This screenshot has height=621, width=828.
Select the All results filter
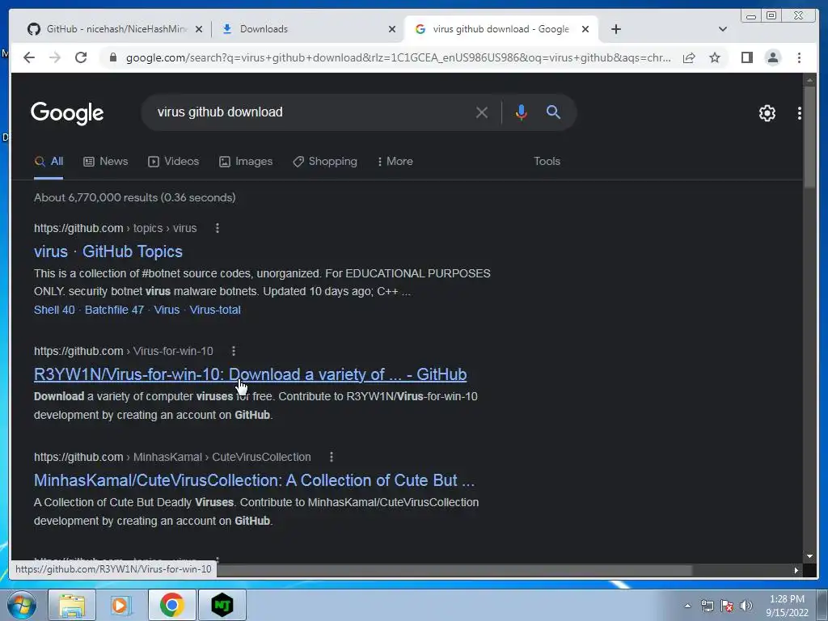click(49, 162)
